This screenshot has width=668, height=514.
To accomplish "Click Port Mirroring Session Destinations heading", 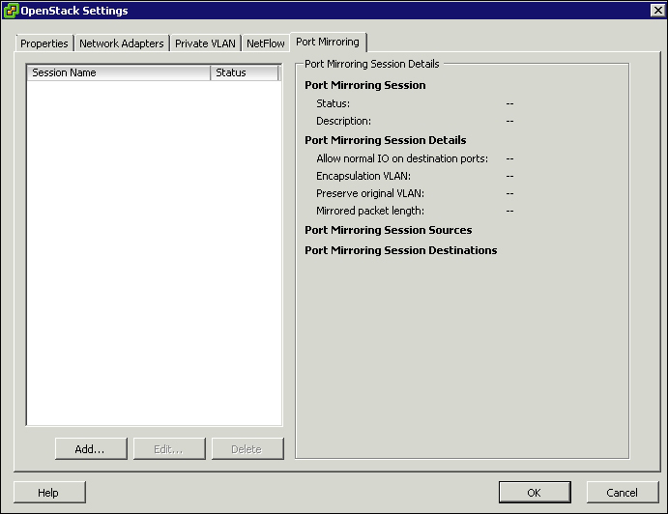I will (401, 250).
